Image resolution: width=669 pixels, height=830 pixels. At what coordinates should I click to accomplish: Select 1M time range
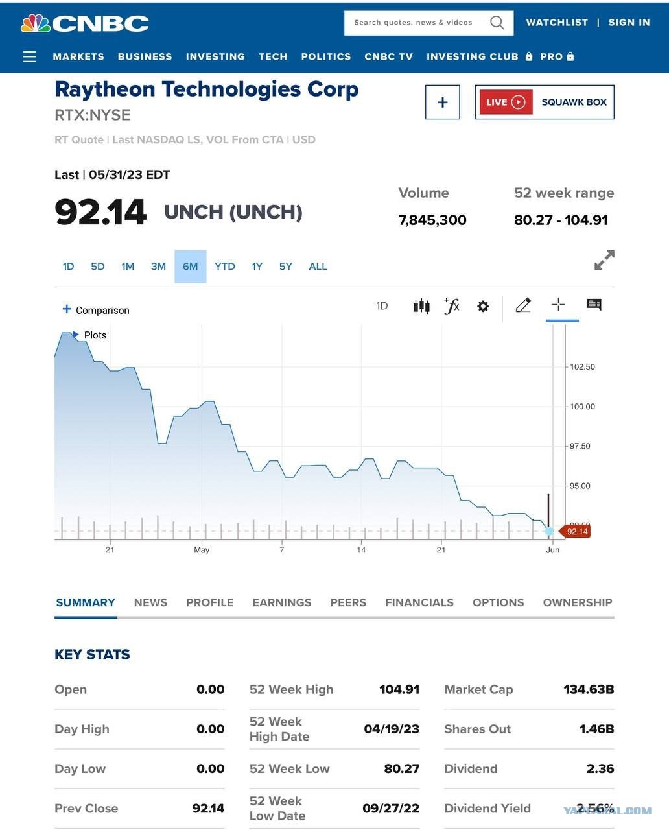[128, 267]
